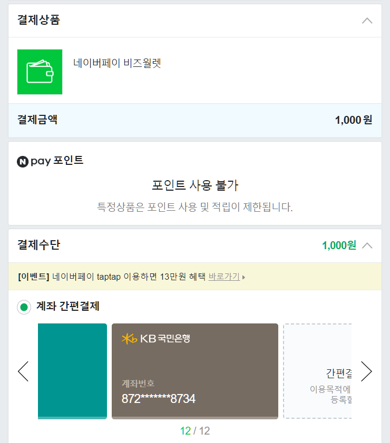This screenshot has height=443, width=390.
Task: Click the 12 / 12 card pager
Action: click(x=195, y=431)
